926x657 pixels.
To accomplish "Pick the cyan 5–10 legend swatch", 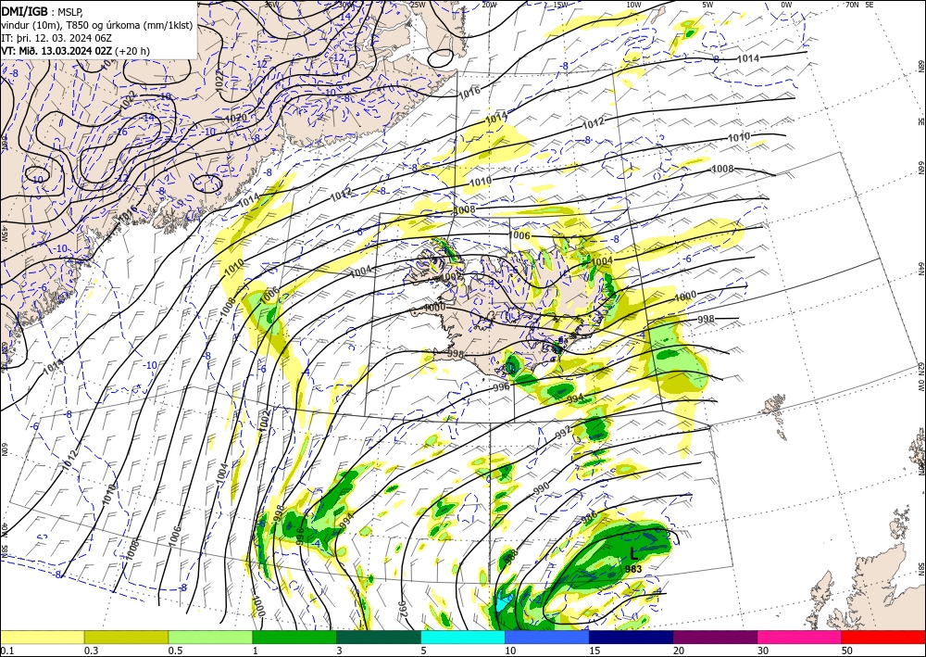I will (463, 637).
